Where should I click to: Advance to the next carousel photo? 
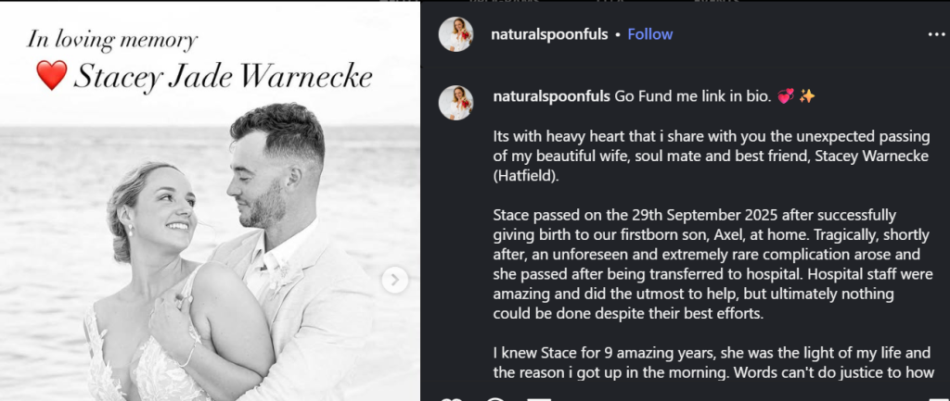coord(394,280)
